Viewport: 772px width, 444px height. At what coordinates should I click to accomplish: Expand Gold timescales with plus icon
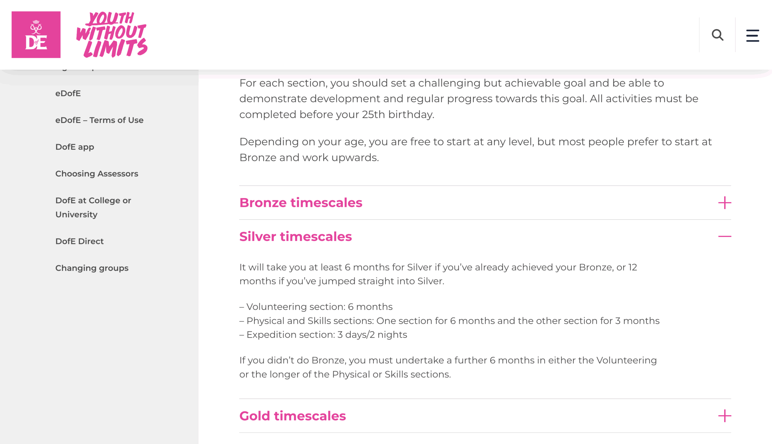coord(724,416)
